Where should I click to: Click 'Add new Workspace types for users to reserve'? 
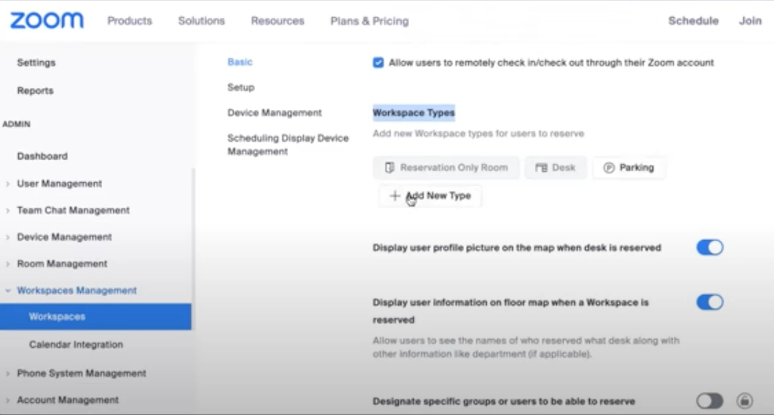[479, 133]
